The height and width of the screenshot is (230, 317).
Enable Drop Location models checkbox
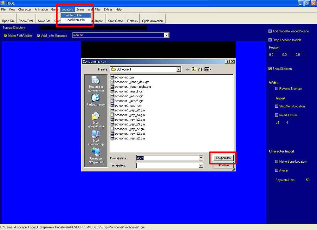pyautogui.click(x=270, y=40)
